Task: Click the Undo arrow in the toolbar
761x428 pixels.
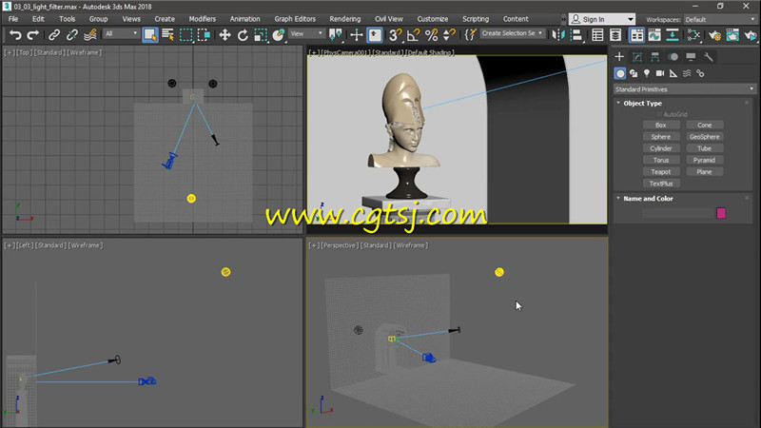Action: point(15,35)
